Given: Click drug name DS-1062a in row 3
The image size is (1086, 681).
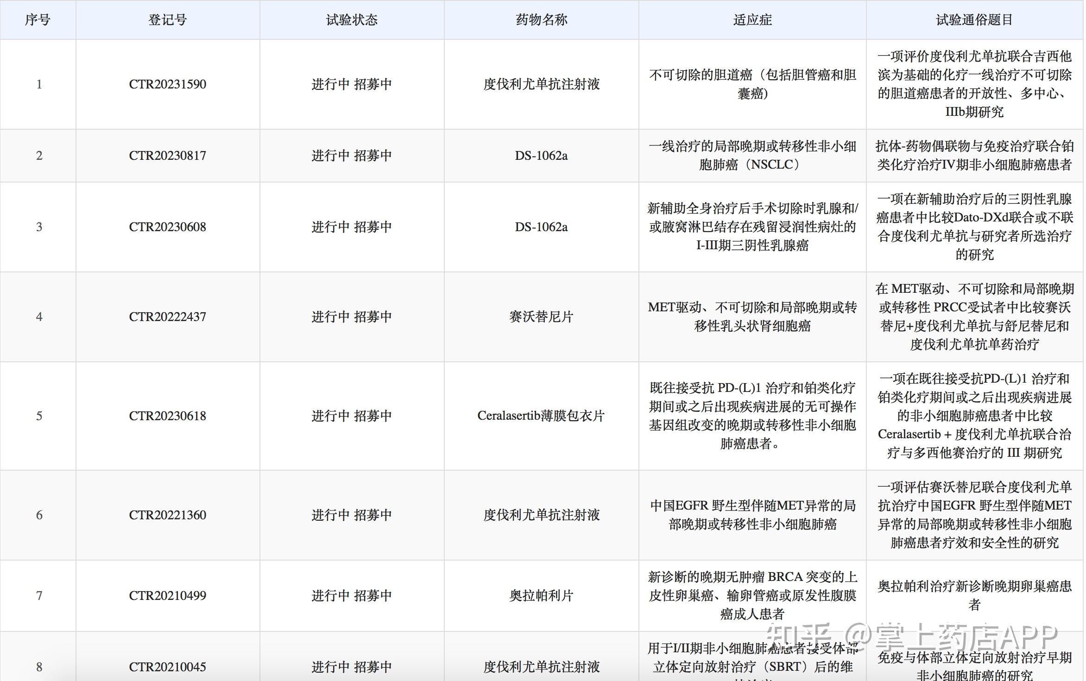Looking at the screenshot, I should 541,227.
